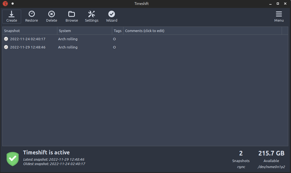Launch the setup Wizard
Viewport: 291px width, 173px height.
click(112, 16)
